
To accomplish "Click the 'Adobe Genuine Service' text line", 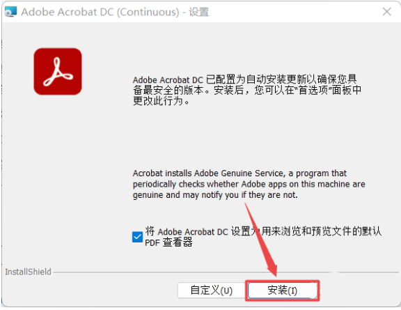I will [x=239, y=173].
